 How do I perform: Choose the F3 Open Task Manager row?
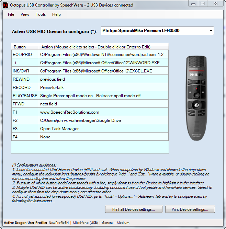pos(103,129)
